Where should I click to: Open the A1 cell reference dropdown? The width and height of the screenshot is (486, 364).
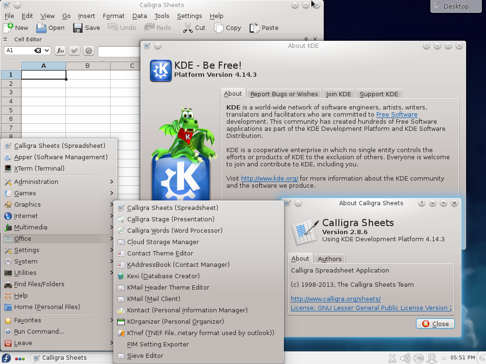click(x=47, y=50)
